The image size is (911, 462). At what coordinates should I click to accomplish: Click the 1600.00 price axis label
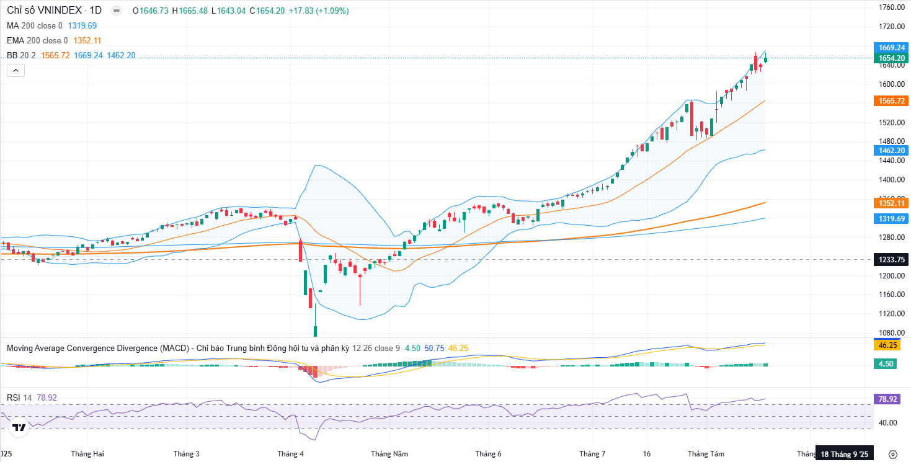click(x=891, y=84)
